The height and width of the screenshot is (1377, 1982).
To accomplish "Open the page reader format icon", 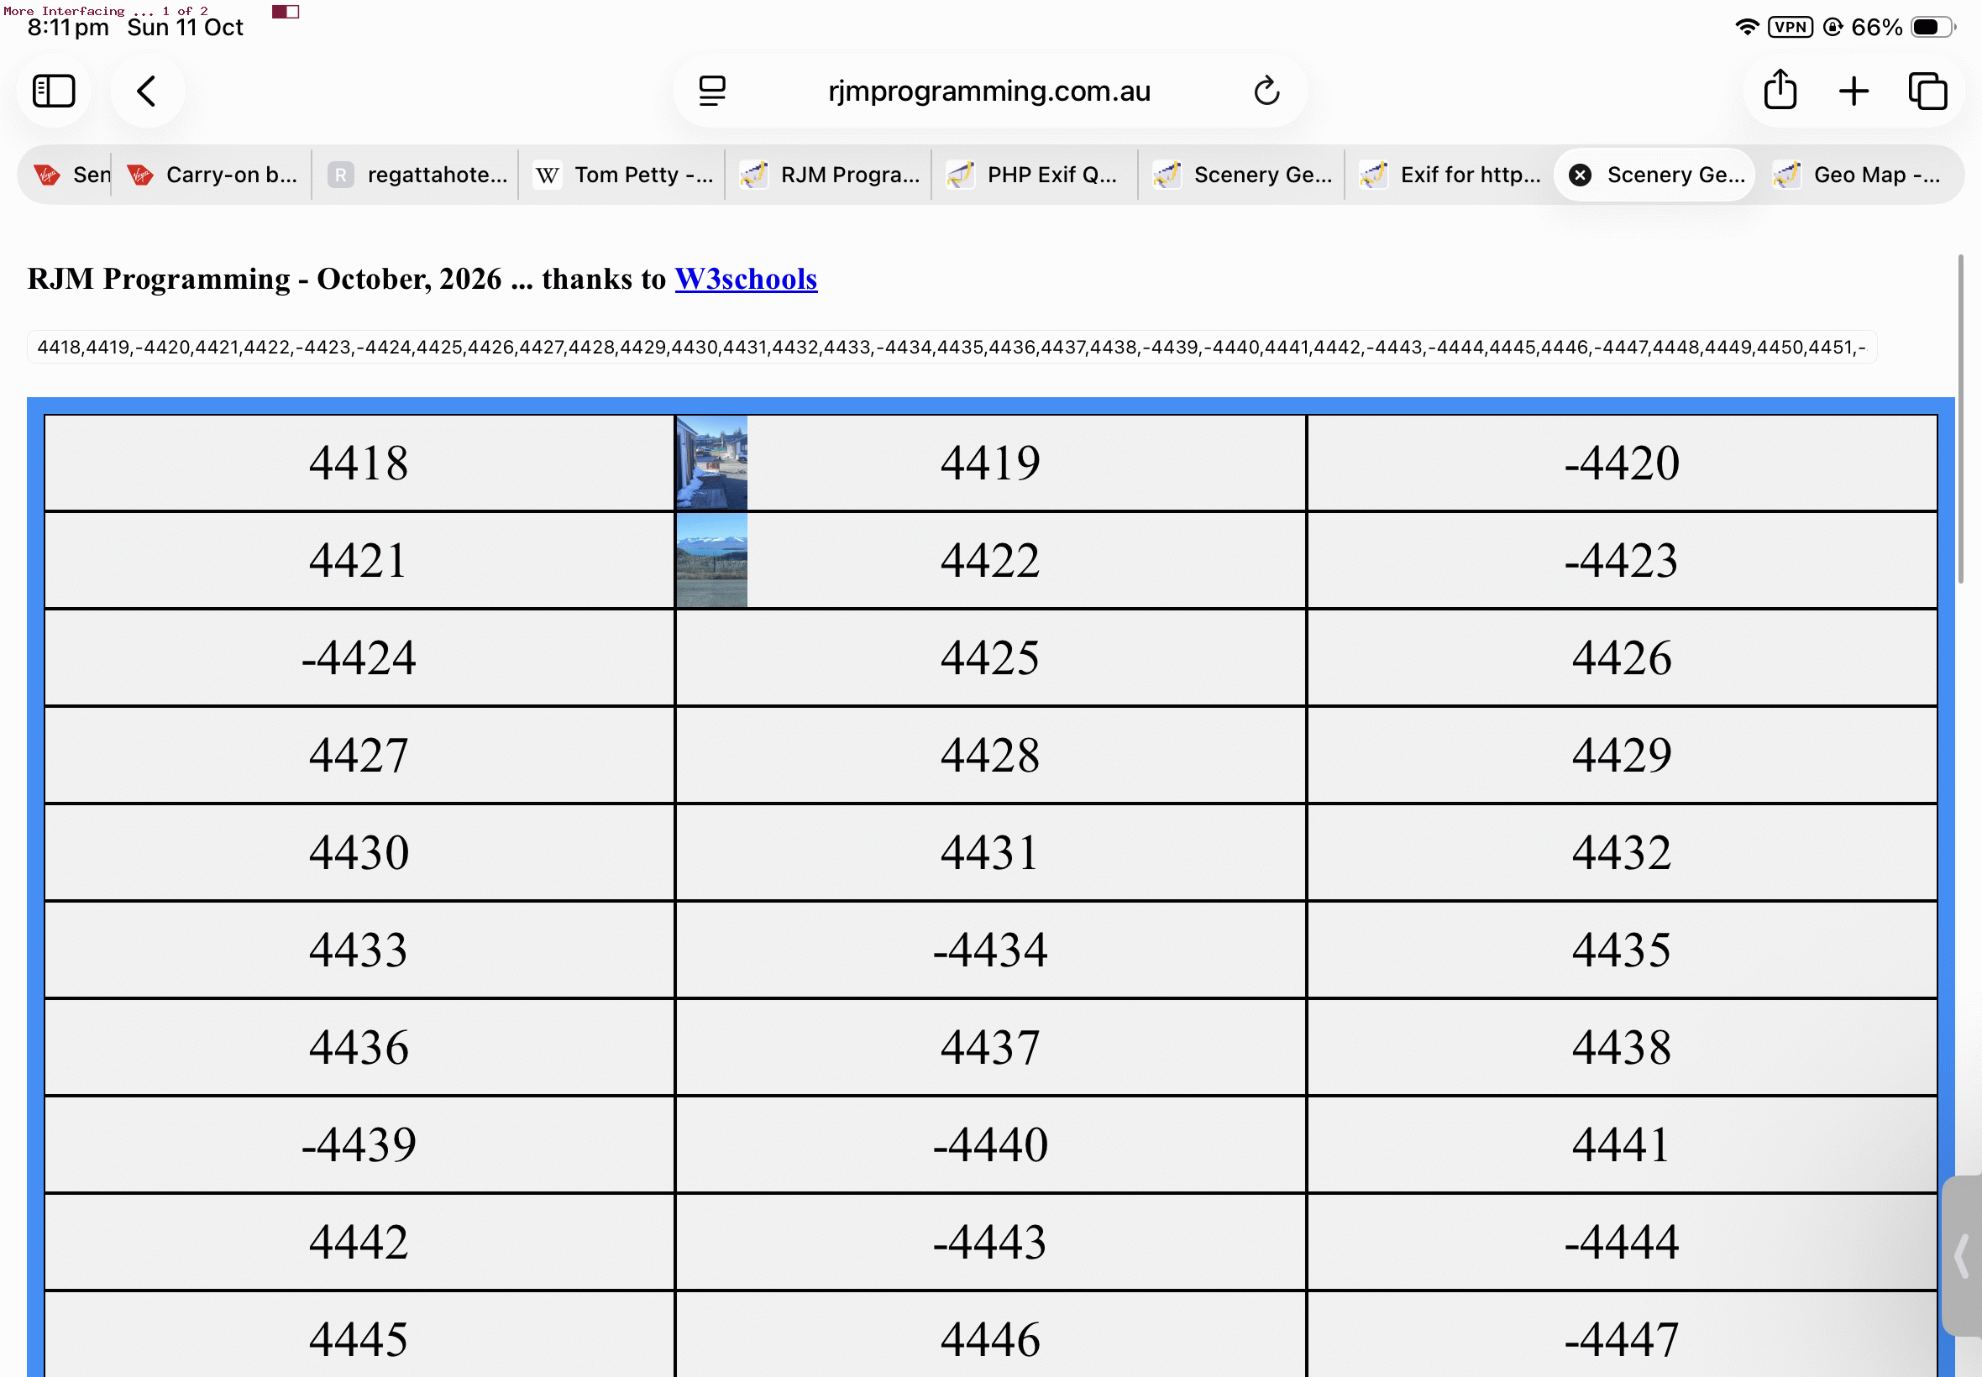I will [712, 91].
